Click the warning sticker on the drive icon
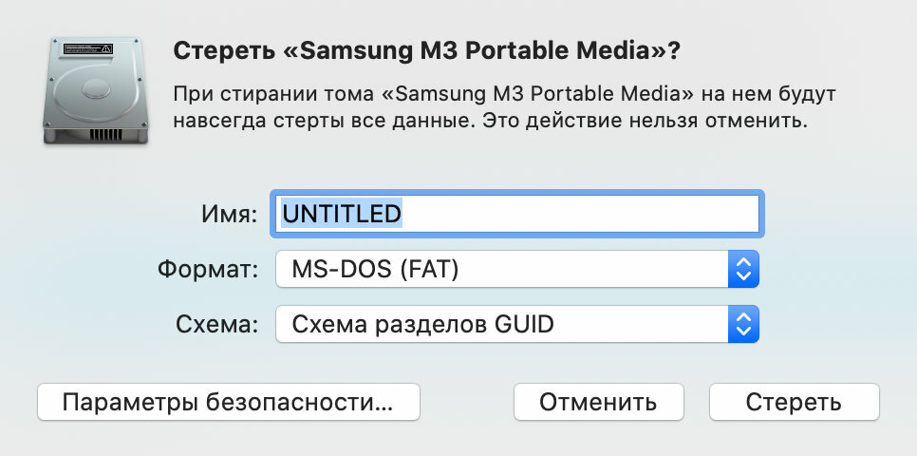The width and height of the screenshot is (917, 456). click(89, 49)
